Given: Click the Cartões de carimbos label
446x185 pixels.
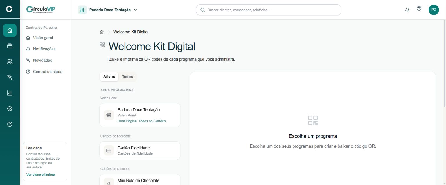Looking at the screenshot, I should (115, 169).
